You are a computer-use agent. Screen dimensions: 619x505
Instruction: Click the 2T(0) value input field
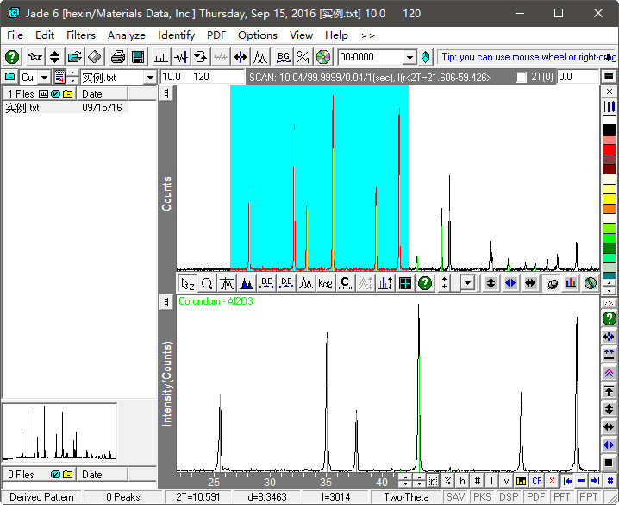click(x=578, y=77)
